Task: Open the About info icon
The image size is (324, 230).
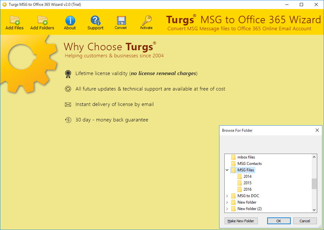Action: click(70, 21)
